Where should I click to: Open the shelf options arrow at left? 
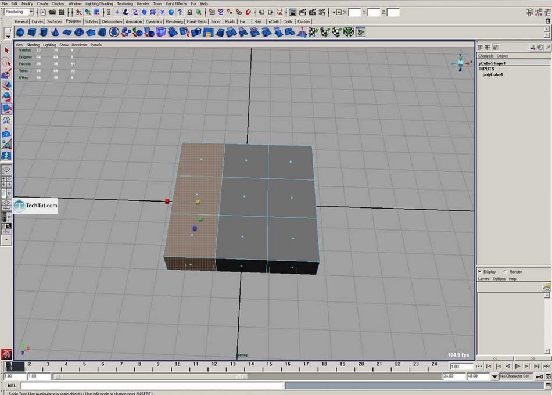click(x=8, y=35)
